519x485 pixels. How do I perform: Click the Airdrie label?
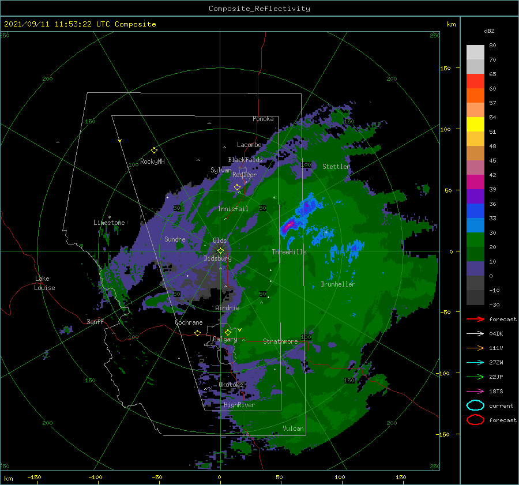227,308
